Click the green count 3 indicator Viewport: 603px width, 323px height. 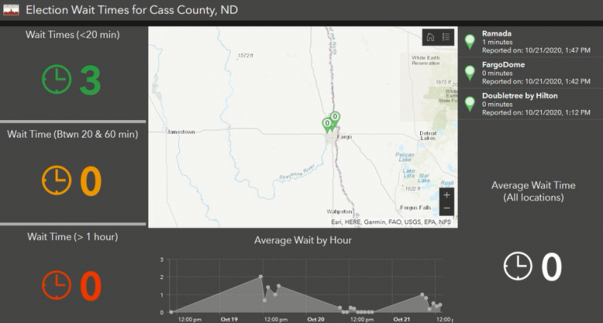coord(90,80)
